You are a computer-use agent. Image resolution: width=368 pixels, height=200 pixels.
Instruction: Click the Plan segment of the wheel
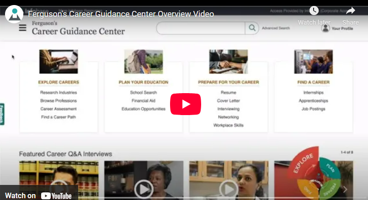(330, 168)
